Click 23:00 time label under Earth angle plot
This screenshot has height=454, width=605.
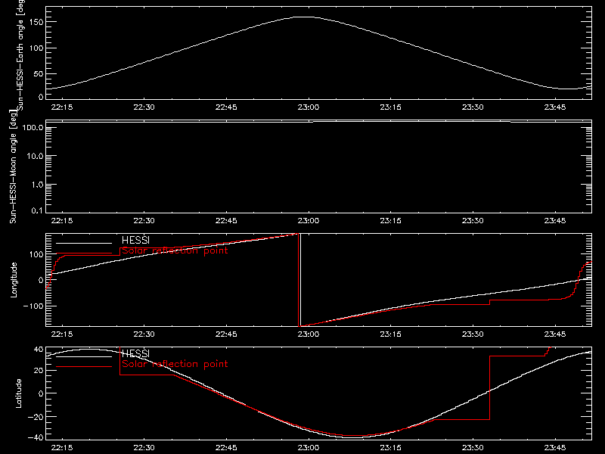click(x=309, y=107)
